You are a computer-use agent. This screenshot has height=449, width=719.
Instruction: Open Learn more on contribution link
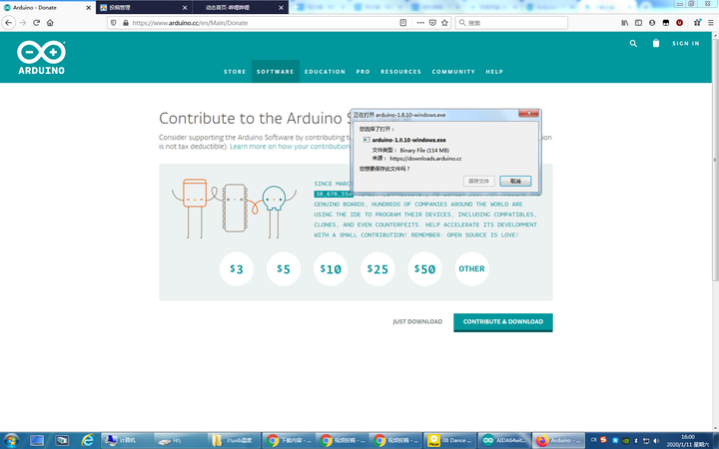290,147
